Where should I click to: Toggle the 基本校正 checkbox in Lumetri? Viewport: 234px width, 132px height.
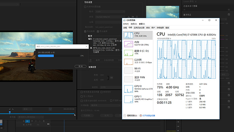tap(229, 14)
